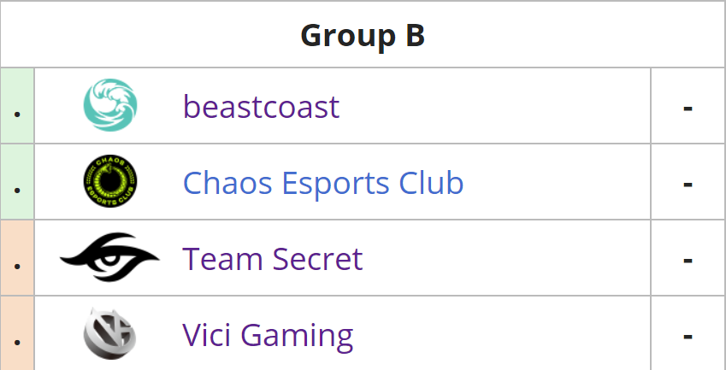Click the Chaos Esports Club round logo
Viewport: 726px width, 370px height.
(110, 181)
